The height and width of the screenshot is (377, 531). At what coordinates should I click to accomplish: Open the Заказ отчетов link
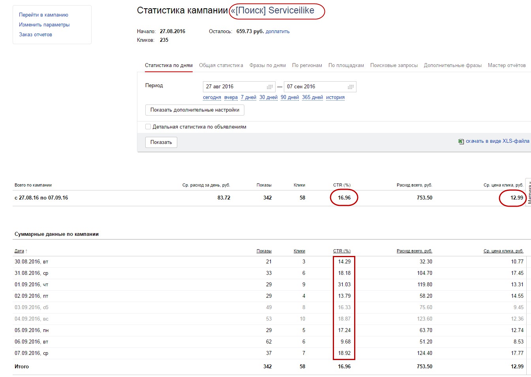coord(36,35)
